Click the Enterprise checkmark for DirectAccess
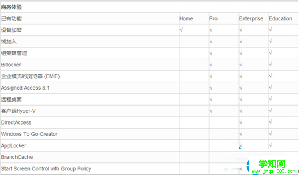 [x=241, y=122]
